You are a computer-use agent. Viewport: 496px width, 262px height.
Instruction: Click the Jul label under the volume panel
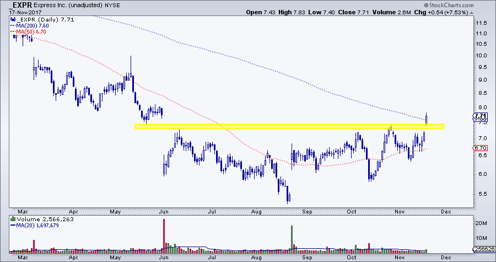point(212,257)
